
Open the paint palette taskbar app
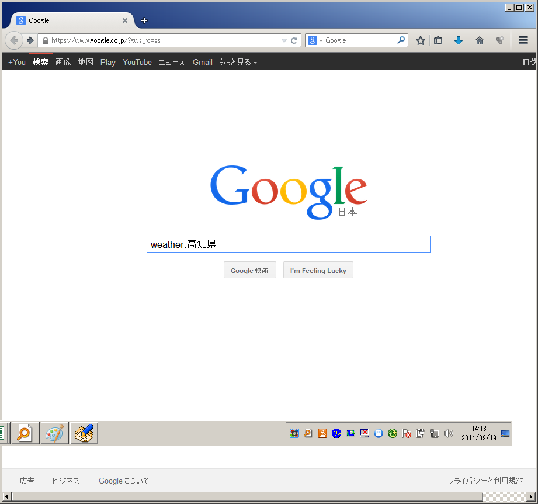click(54, 433)
